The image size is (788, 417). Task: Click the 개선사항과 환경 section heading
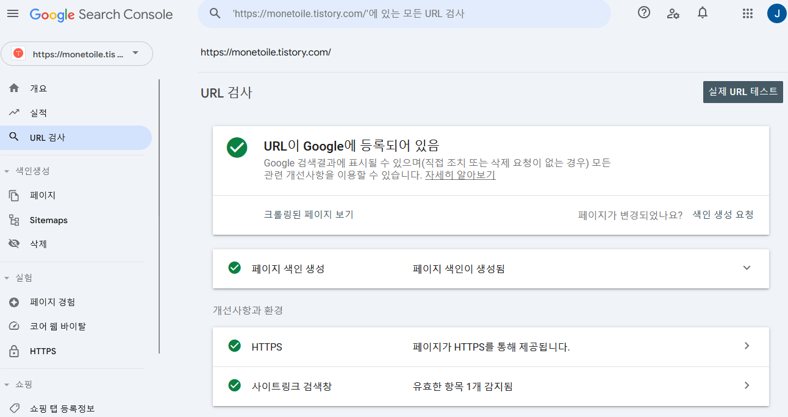(248, 310)
